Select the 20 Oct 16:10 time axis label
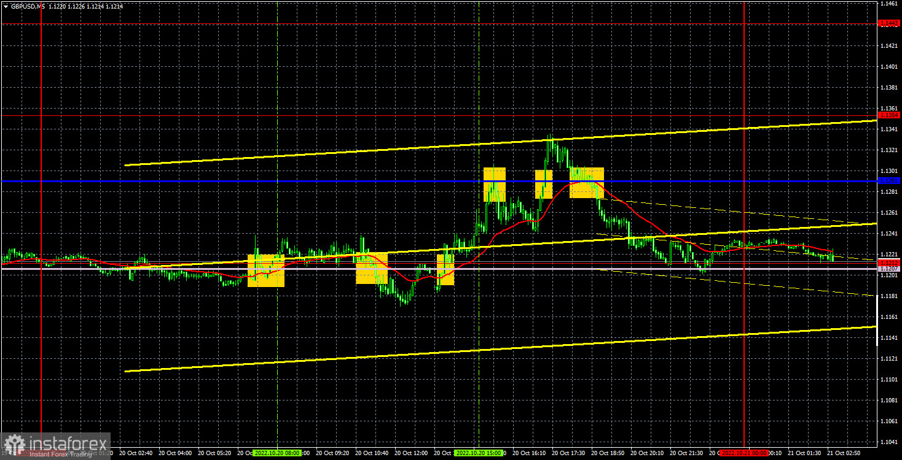The height and width of the screenshot is (460, 902). pos(530,453)
